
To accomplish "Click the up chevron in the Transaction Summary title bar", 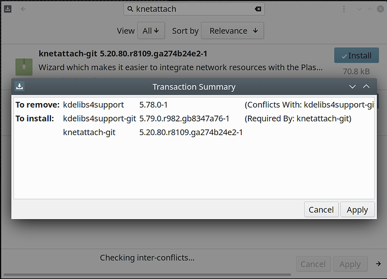I will (x=366, y=86).
